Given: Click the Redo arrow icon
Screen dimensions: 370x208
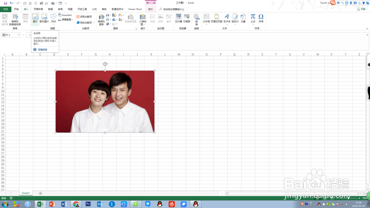Looking at the screenshot, I should point(18,3).
